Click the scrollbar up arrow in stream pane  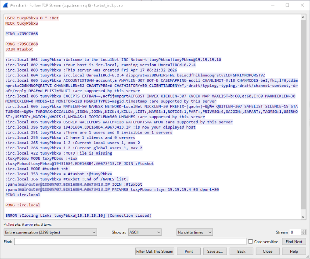point(303,17)
